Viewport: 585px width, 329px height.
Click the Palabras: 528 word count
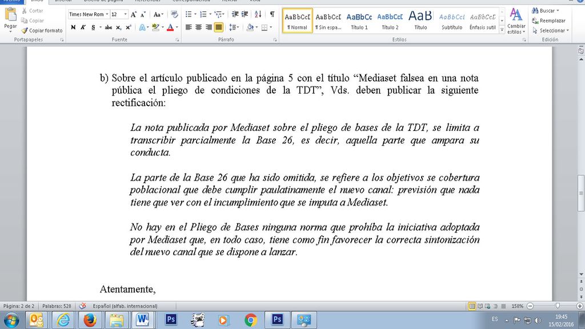(x=57, y=306)
